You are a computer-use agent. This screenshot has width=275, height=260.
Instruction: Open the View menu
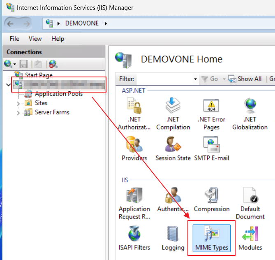click(x=35, y=39)
